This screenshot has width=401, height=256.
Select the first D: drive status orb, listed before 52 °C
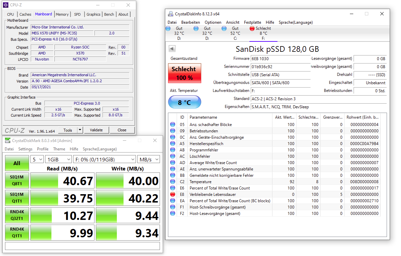[168, 28]
